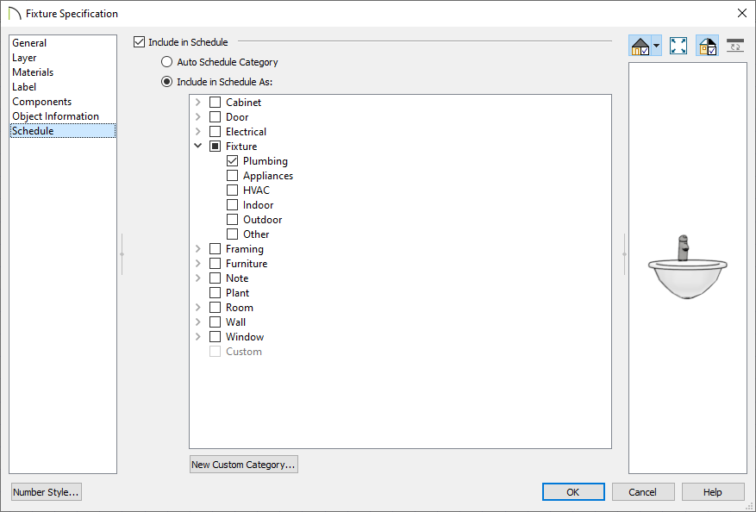Close the Fixture Specification dialog
Image resolution: width=756 pixels, height=512 pixels.
coord(742,13)
